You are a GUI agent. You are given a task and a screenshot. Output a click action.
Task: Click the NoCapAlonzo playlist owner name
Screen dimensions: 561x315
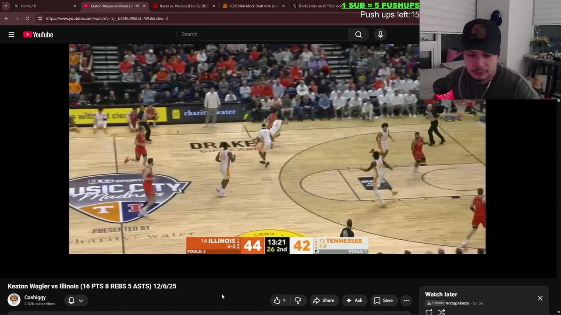click(x=457, y=303)
